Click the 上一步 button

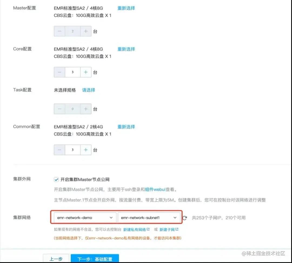tap(56, 258)
